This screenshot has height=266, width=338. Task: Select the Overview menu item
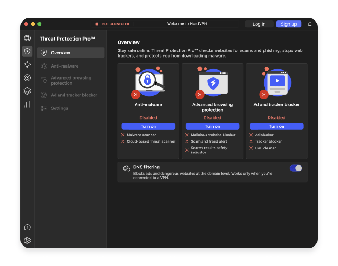click(x=71, y=53)
